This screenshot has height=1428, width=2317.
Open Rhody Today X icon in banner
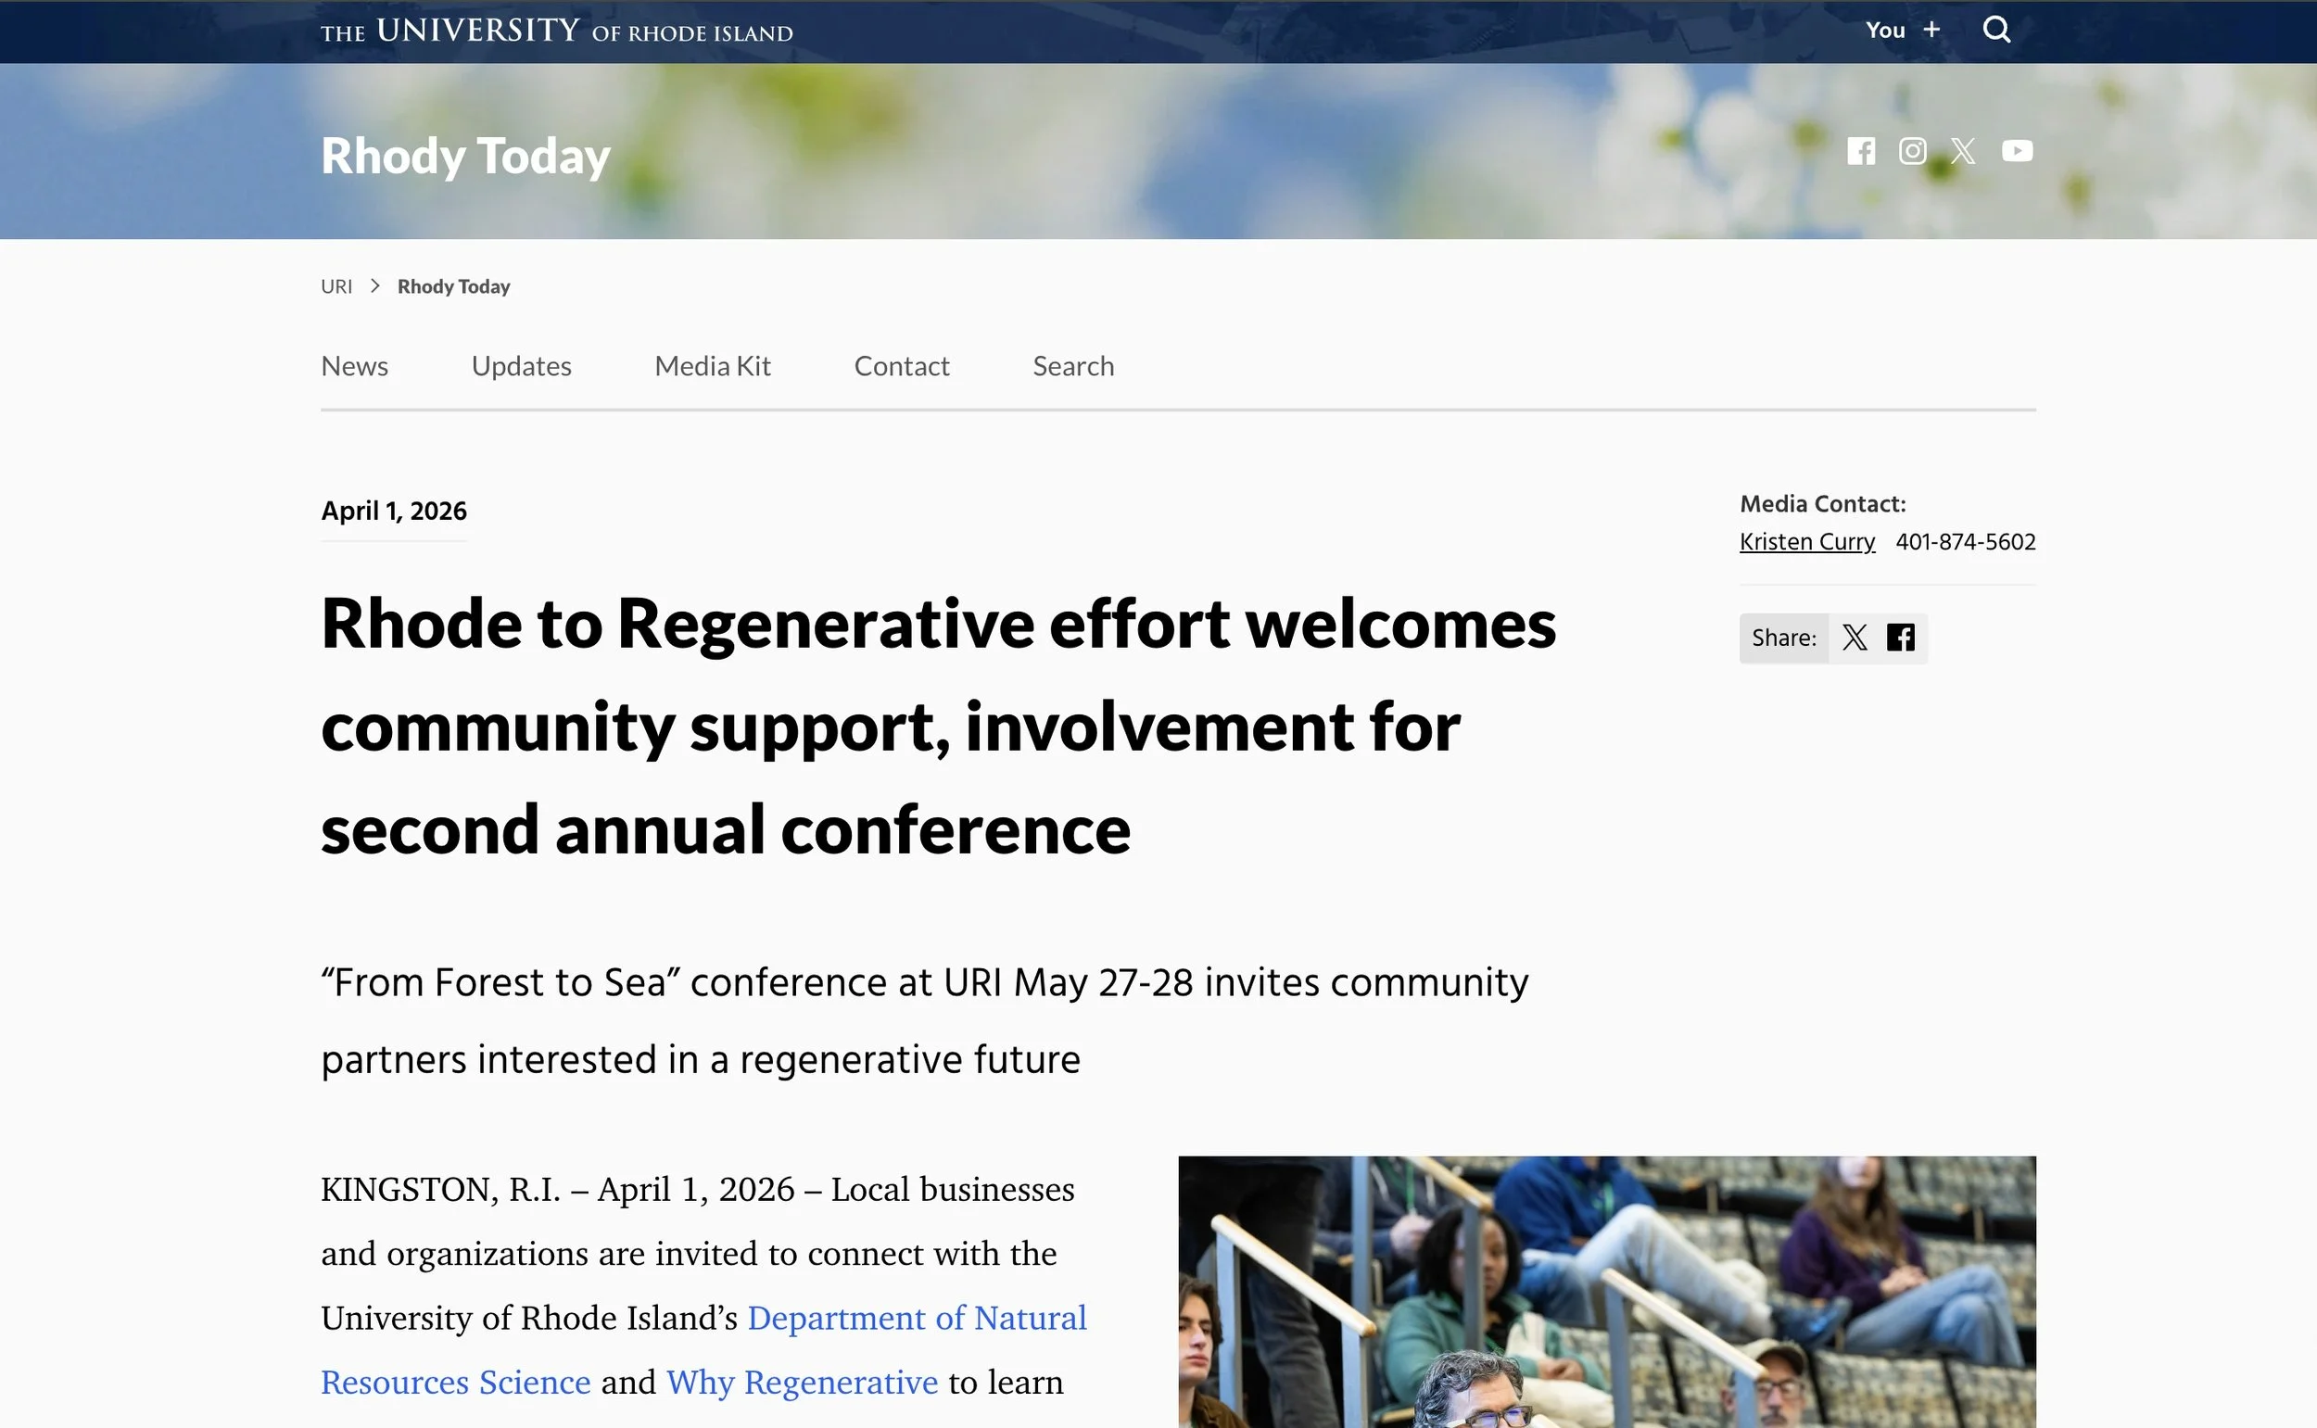point(1963,151)
